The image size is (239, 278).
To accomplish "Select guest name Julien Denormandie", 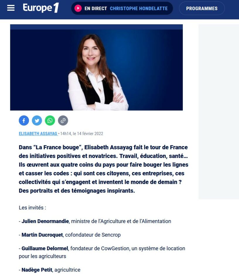I will (x=45, y=221).
